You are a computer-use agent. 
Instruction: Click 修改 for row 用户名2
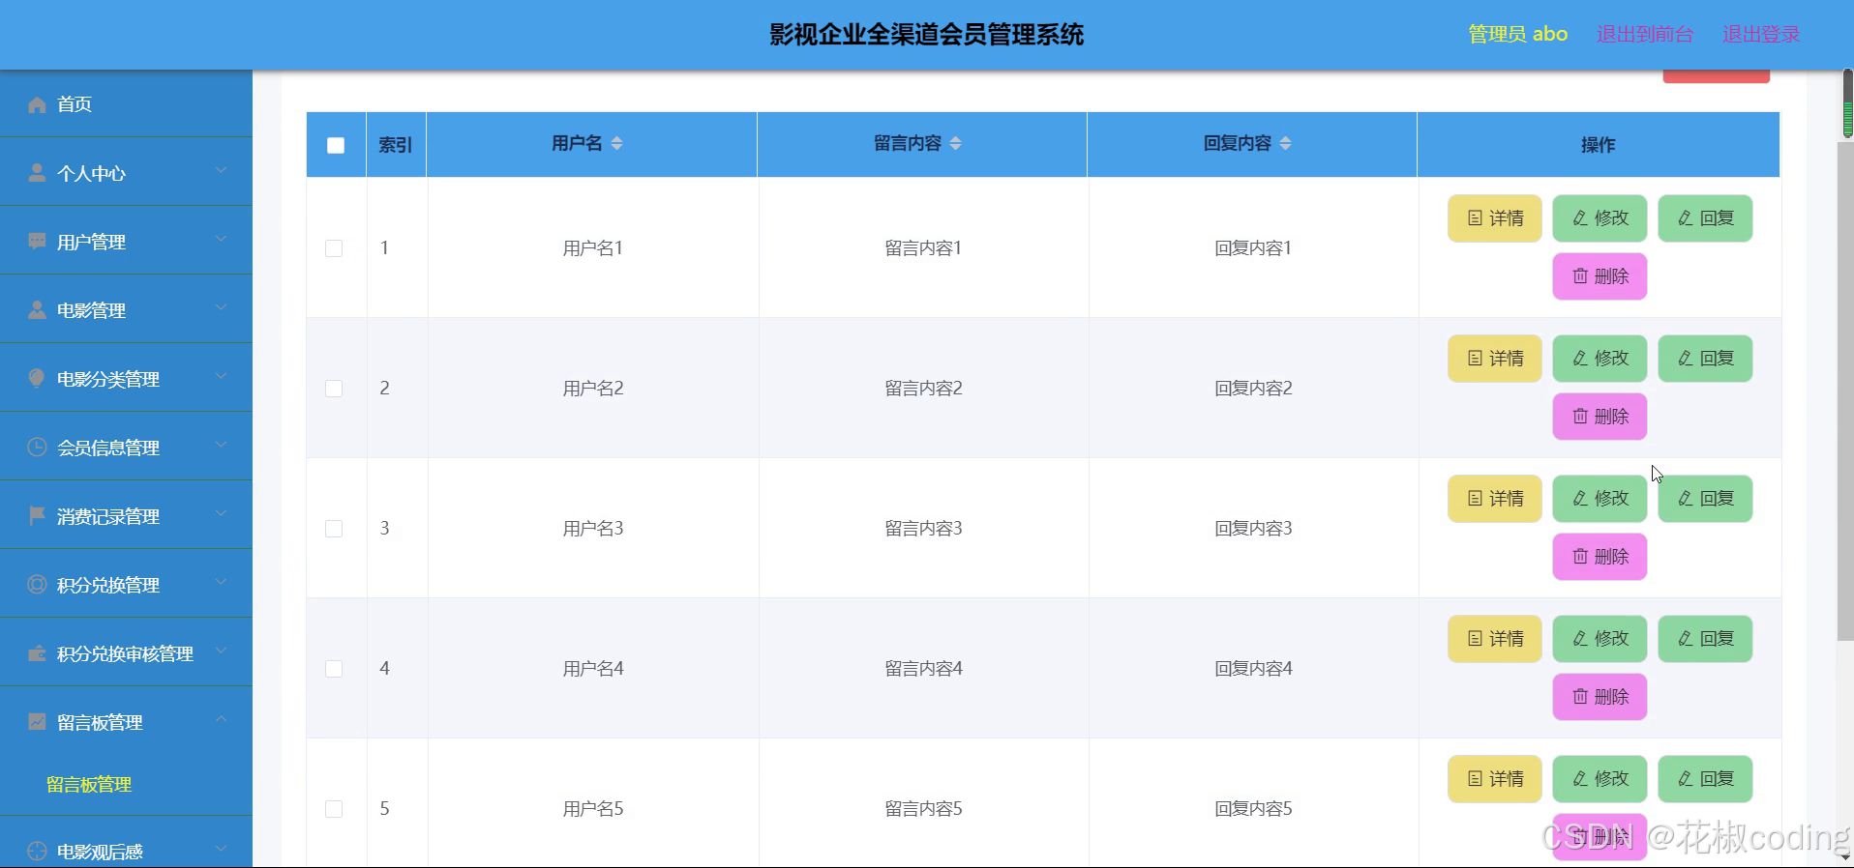click(1600, 359)
